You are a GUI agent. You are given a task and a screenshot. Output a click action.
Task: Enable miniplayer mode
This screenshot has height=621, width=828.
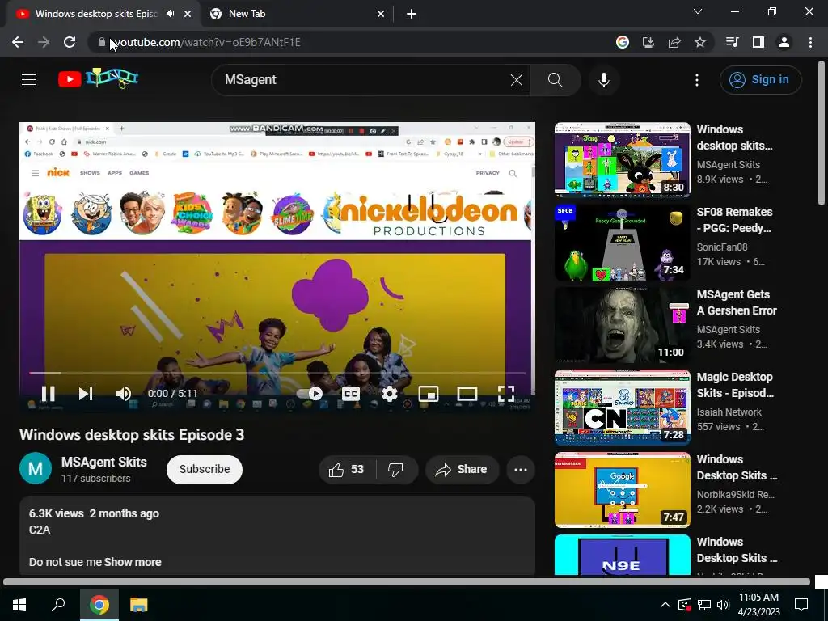(x=429, y=394)
